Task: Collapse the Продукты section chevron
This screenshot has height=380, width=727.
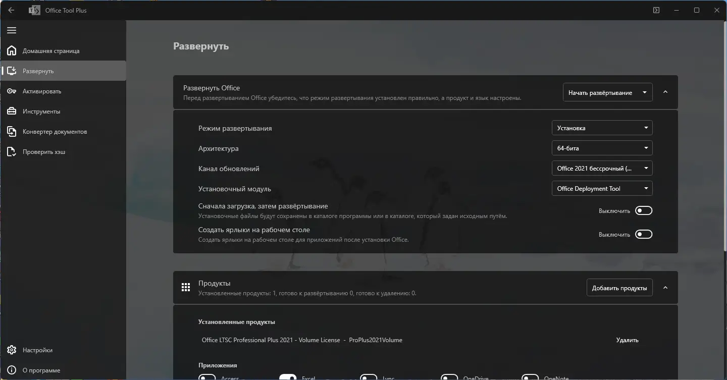Action: (665, 288)
